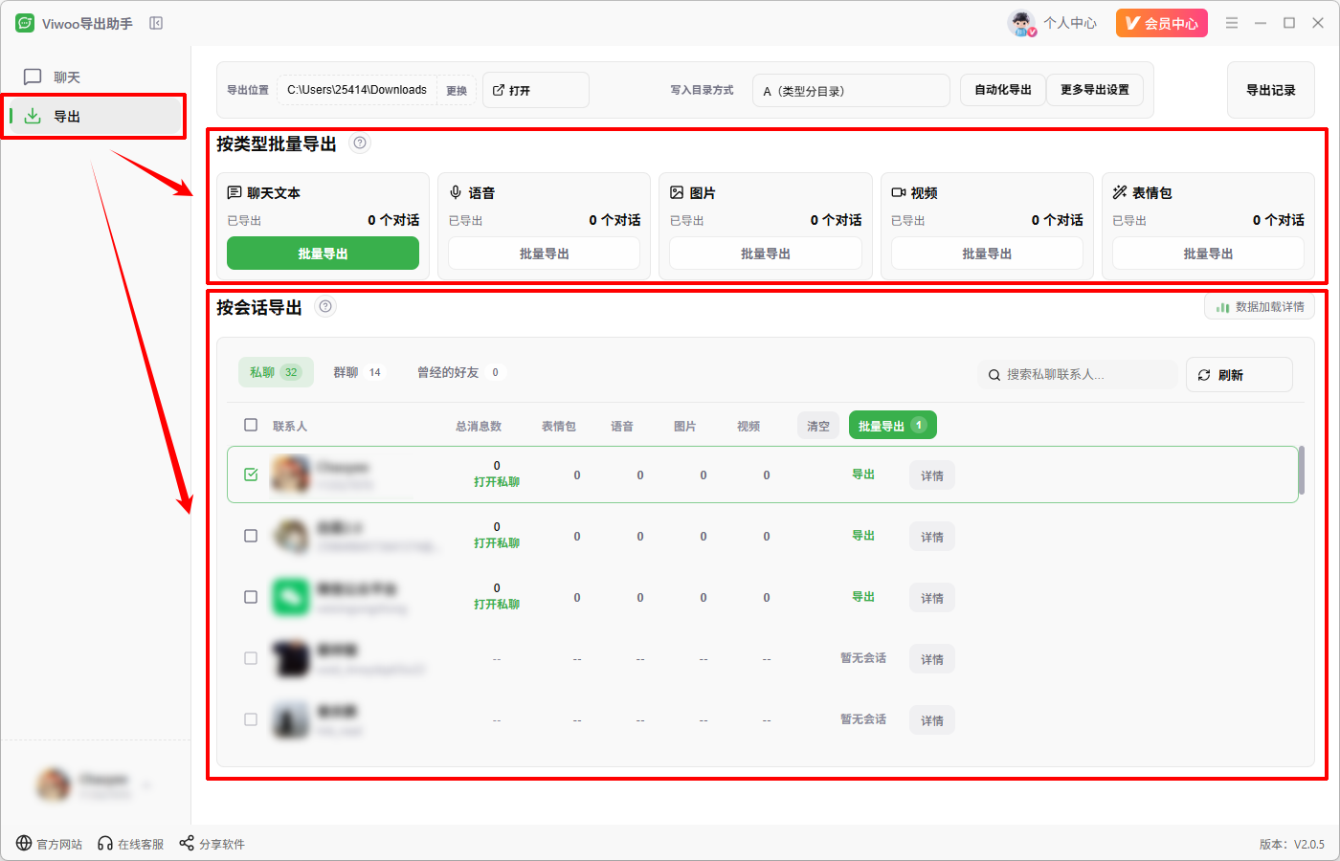1340x861 pixels.
Task: Check the fourth contact row checkbox
Action: coord(251,658)
